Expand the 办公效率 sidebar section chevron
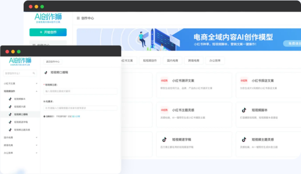Viewport: 301px width, 174px height. click(36, 153)
